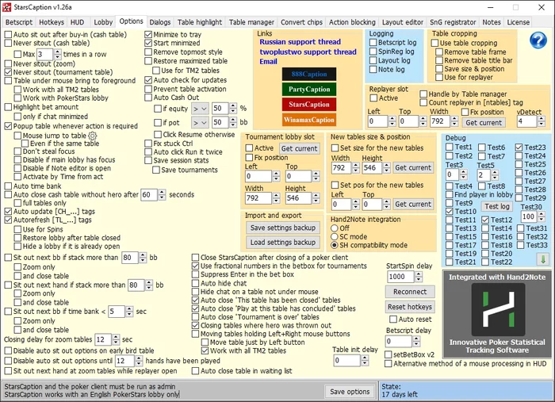
Task: Click Get current in Tournament lobby slot
Action: [299, 148]
